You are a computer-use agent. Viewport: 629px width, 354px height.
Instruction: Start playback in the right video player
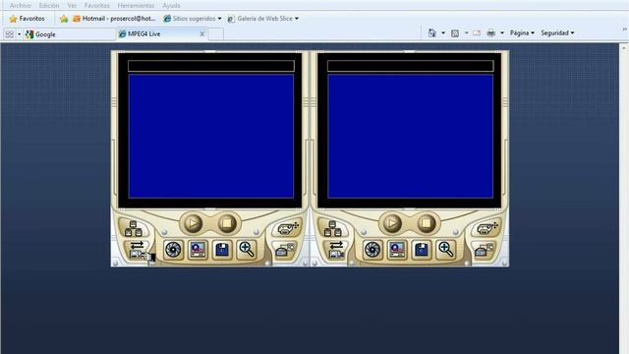392,223
